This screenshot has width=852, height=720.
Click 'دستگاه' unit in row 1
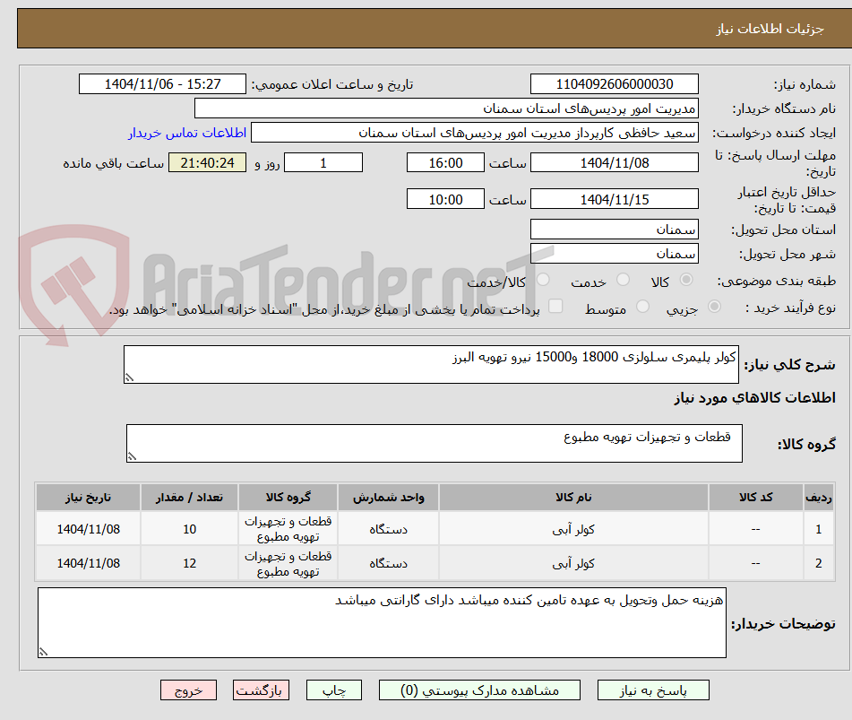pyautogui.click(x=388, y=529)
